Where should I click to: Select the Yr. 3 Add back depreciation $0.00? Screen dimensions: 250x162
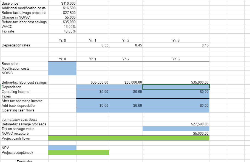pos(176,105)
